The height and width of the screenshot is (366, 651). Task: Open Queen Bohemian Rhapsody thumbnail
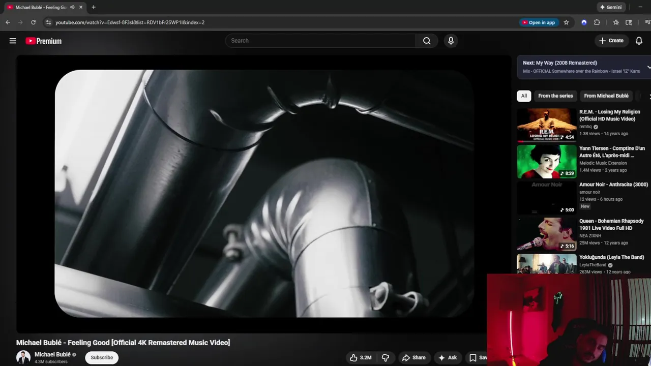pyautogui.click(x=547, y=234)
